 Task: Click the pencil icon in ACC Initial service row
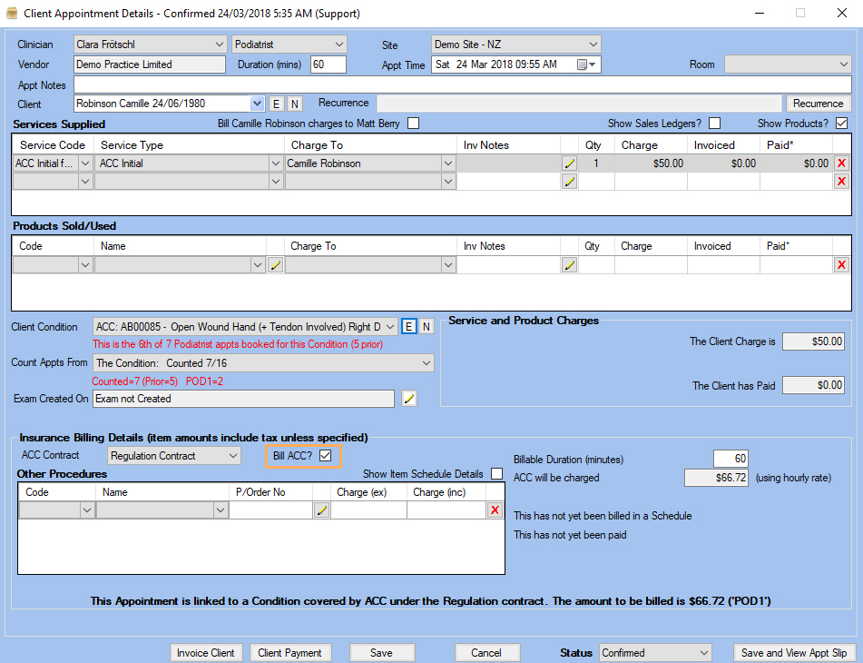point(569,163)
